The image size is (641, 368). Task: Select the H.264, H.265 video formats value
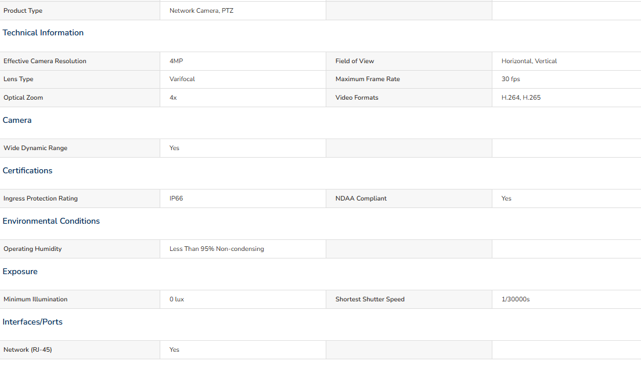pyautogui.click(x=521, y=97)
